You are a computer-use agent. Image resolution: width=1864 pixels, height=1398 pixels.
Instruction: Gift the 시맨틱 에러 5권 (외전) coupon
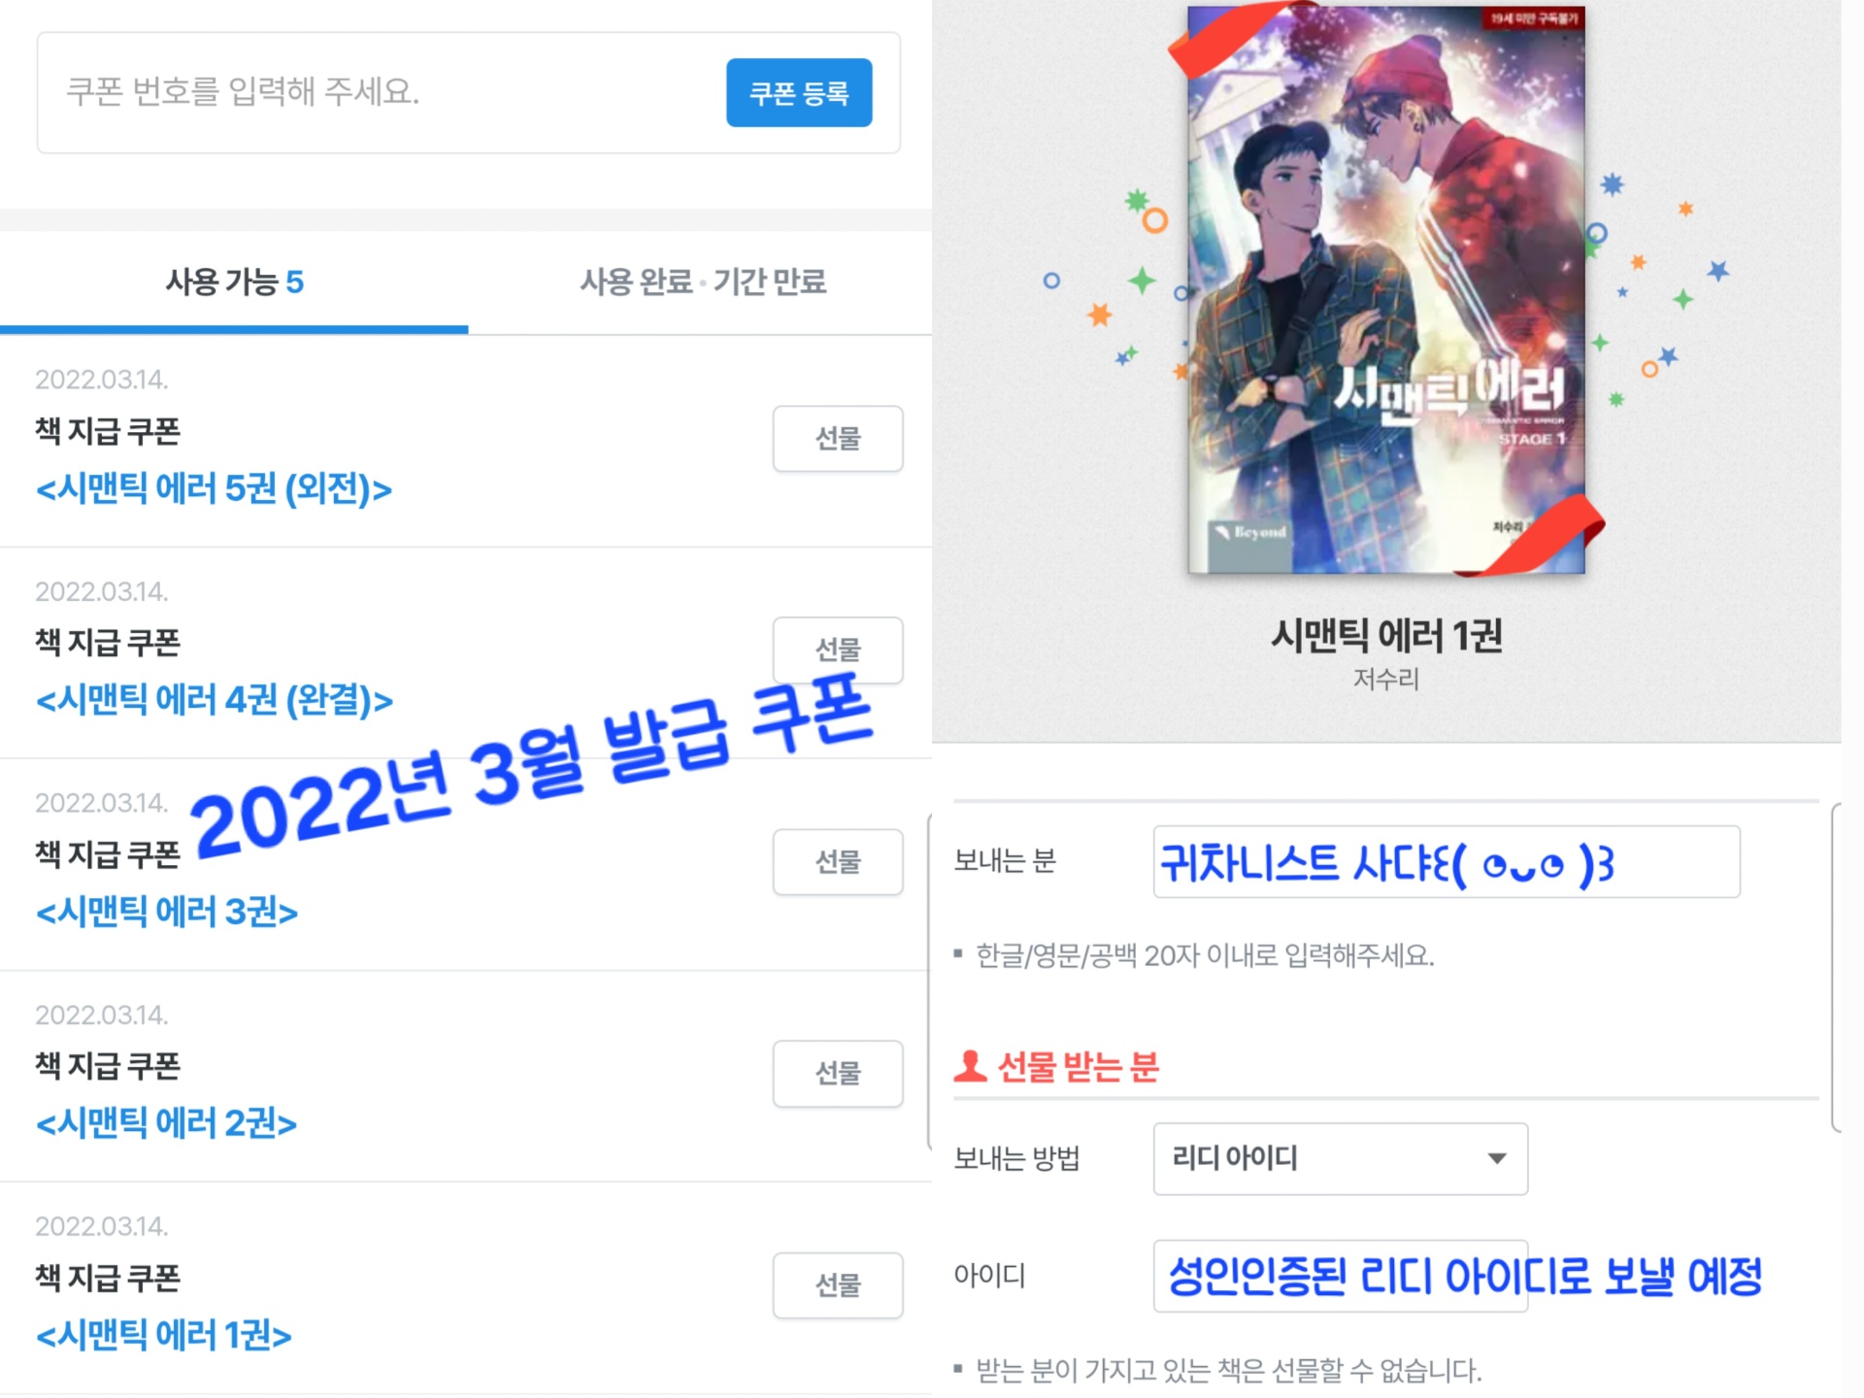click(x=838, y=439)
